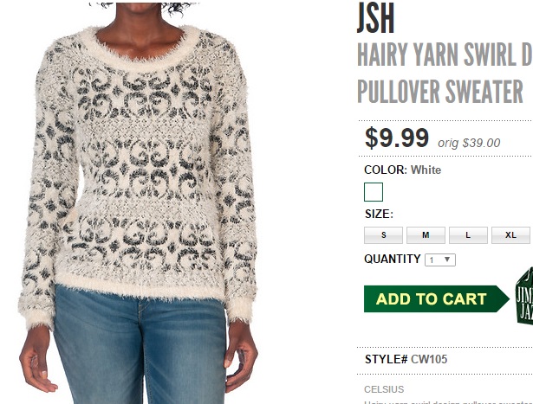This screenshot has width=533, height=404.
Task: Click the COLOR: White label
Action: pos(402,170)
